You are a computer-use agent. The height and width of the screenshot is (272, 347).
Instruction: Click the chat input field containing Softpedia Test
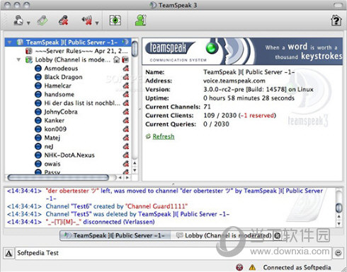tap(173, 254)
